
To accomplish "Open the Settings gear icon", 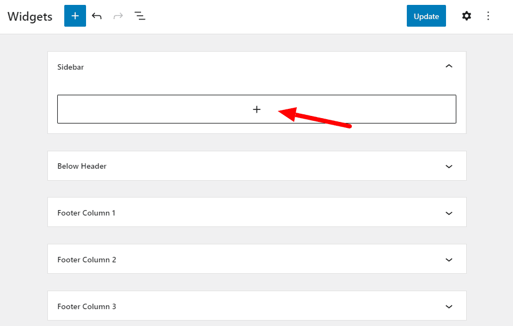I will [x=467, y=16].
